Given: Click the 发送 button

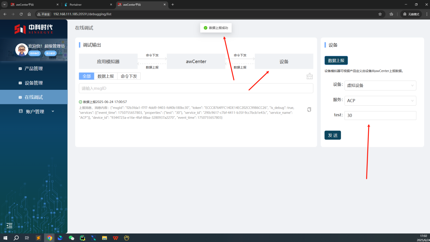Looking at the screenshot, I should pos(333,135).
